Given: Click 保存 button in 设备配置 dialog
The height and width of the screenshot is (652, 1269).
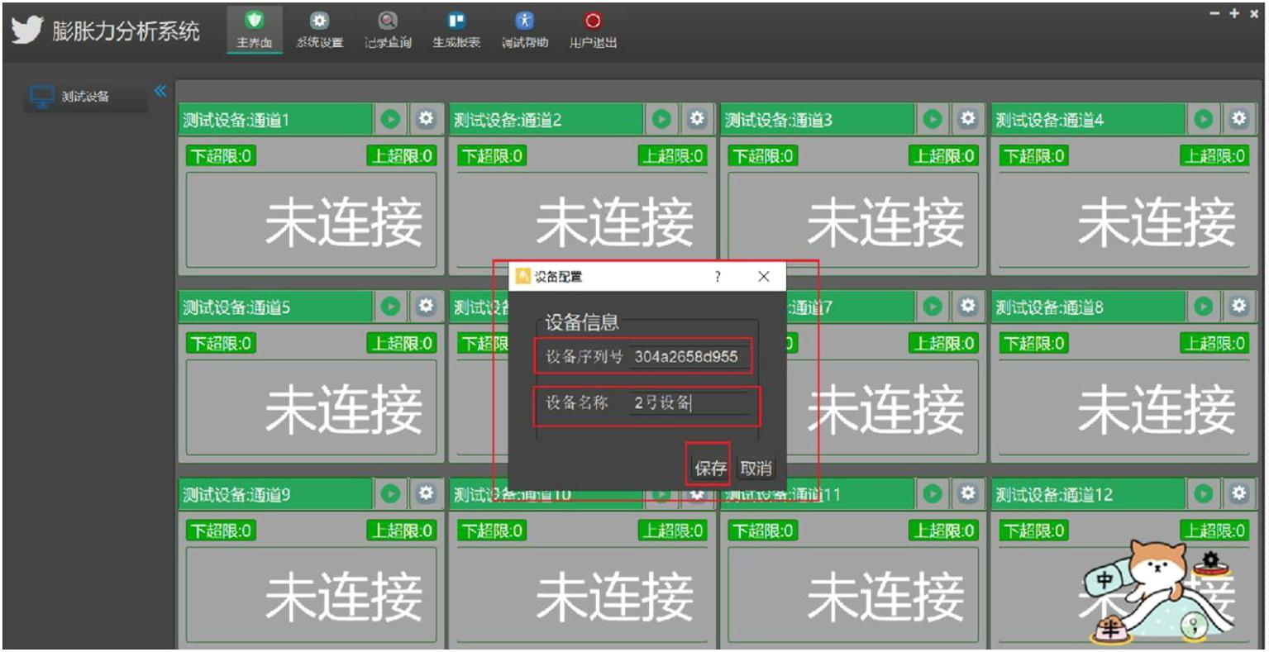Looking at the screenshot, I should click(x=709, y=469).
